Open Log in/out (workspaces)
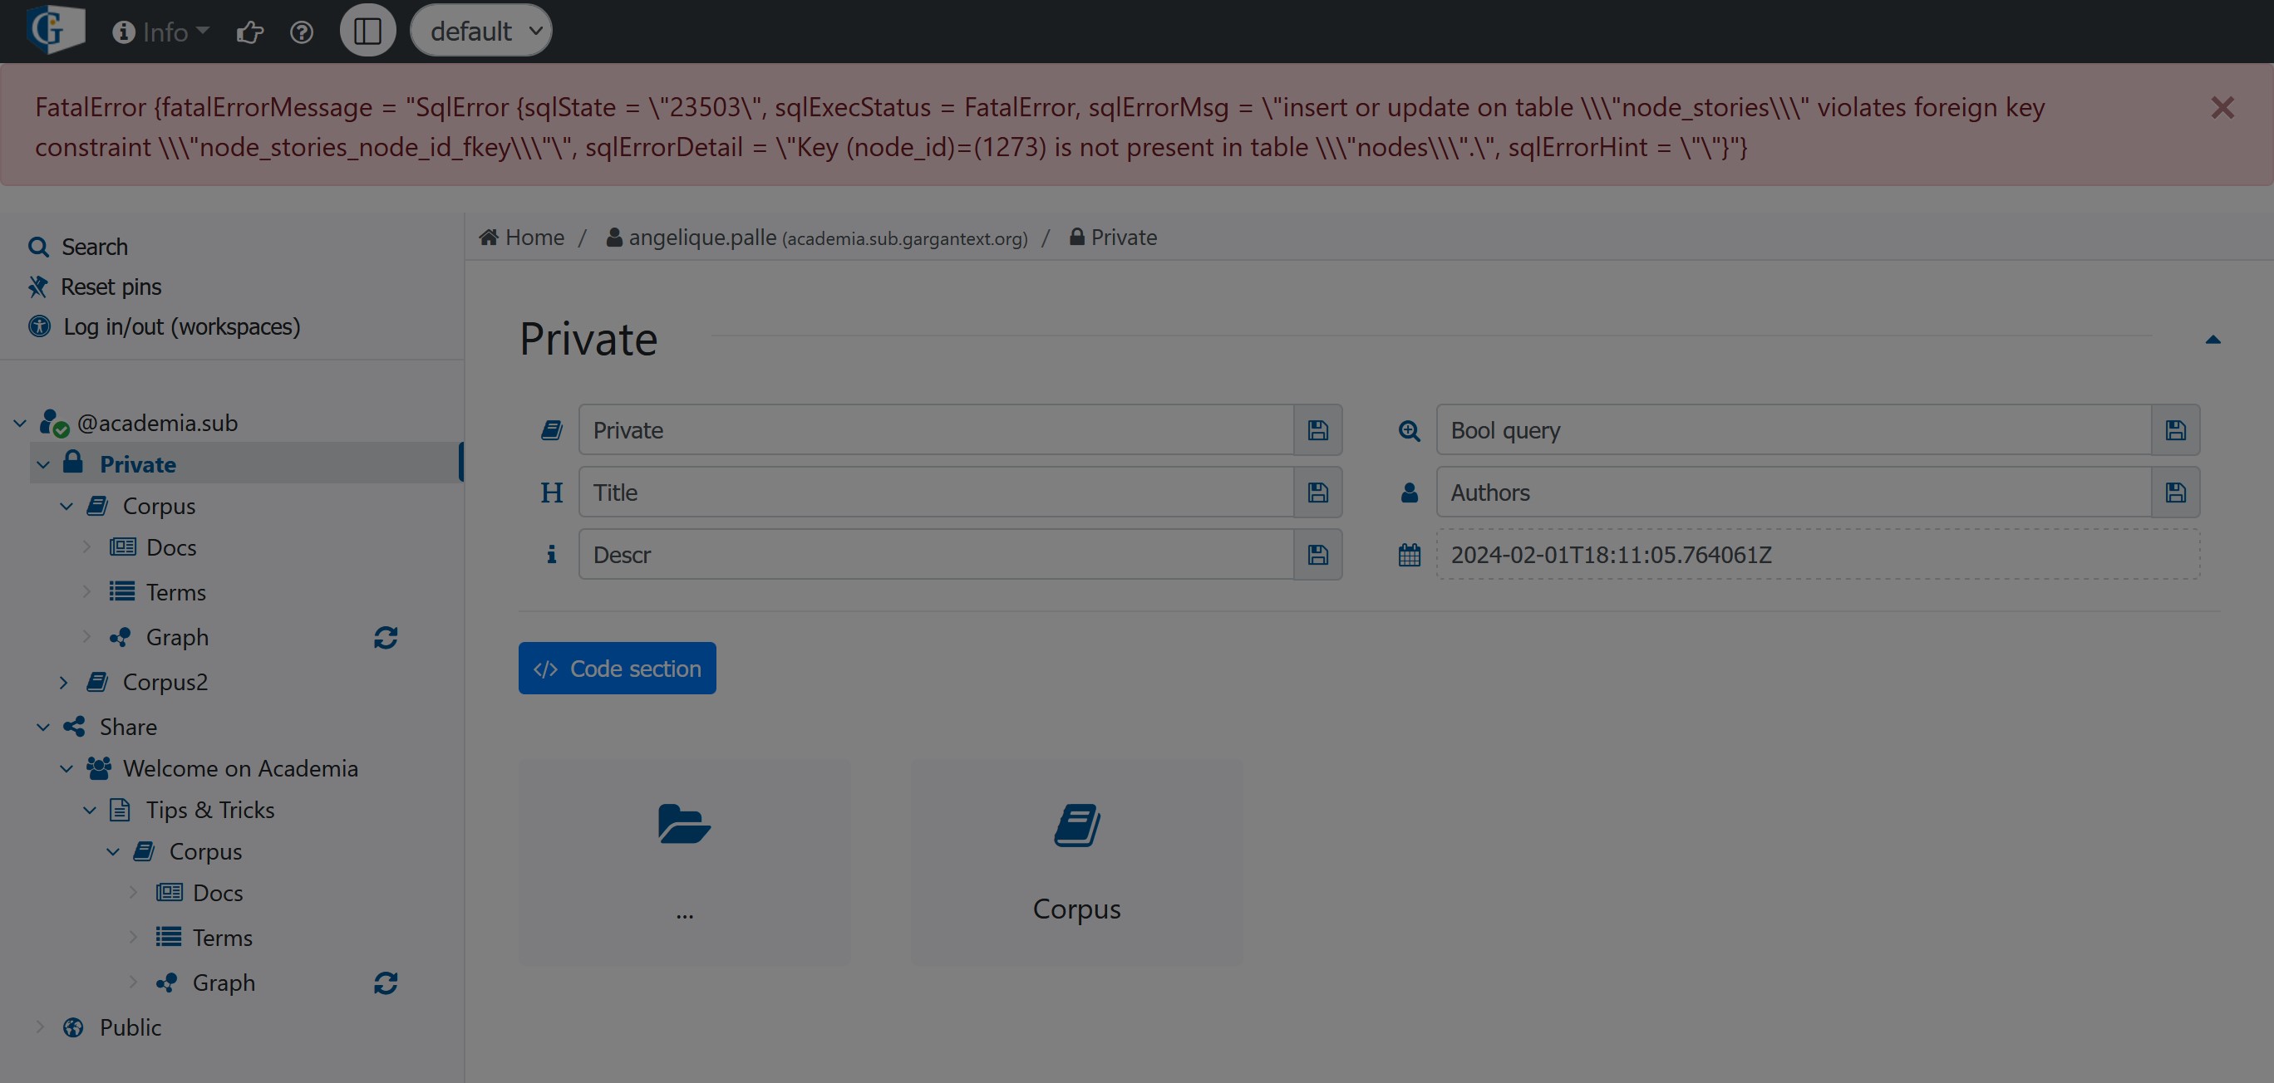 point(182,326)
